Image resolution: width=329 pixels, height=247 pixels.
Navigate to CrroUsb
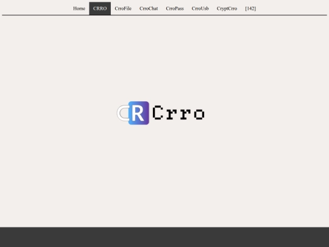[x=200, y=9]
